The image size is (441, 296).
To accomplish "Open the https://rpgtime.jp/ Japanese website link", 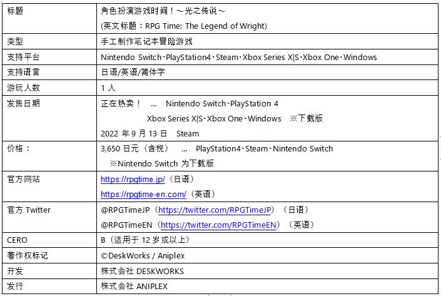I will 133,179.
